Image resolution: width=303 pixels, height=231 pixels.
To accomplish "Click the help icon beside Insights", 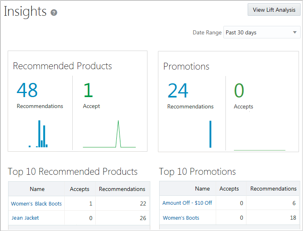I will pyautogui.click(x=54, y=13).
